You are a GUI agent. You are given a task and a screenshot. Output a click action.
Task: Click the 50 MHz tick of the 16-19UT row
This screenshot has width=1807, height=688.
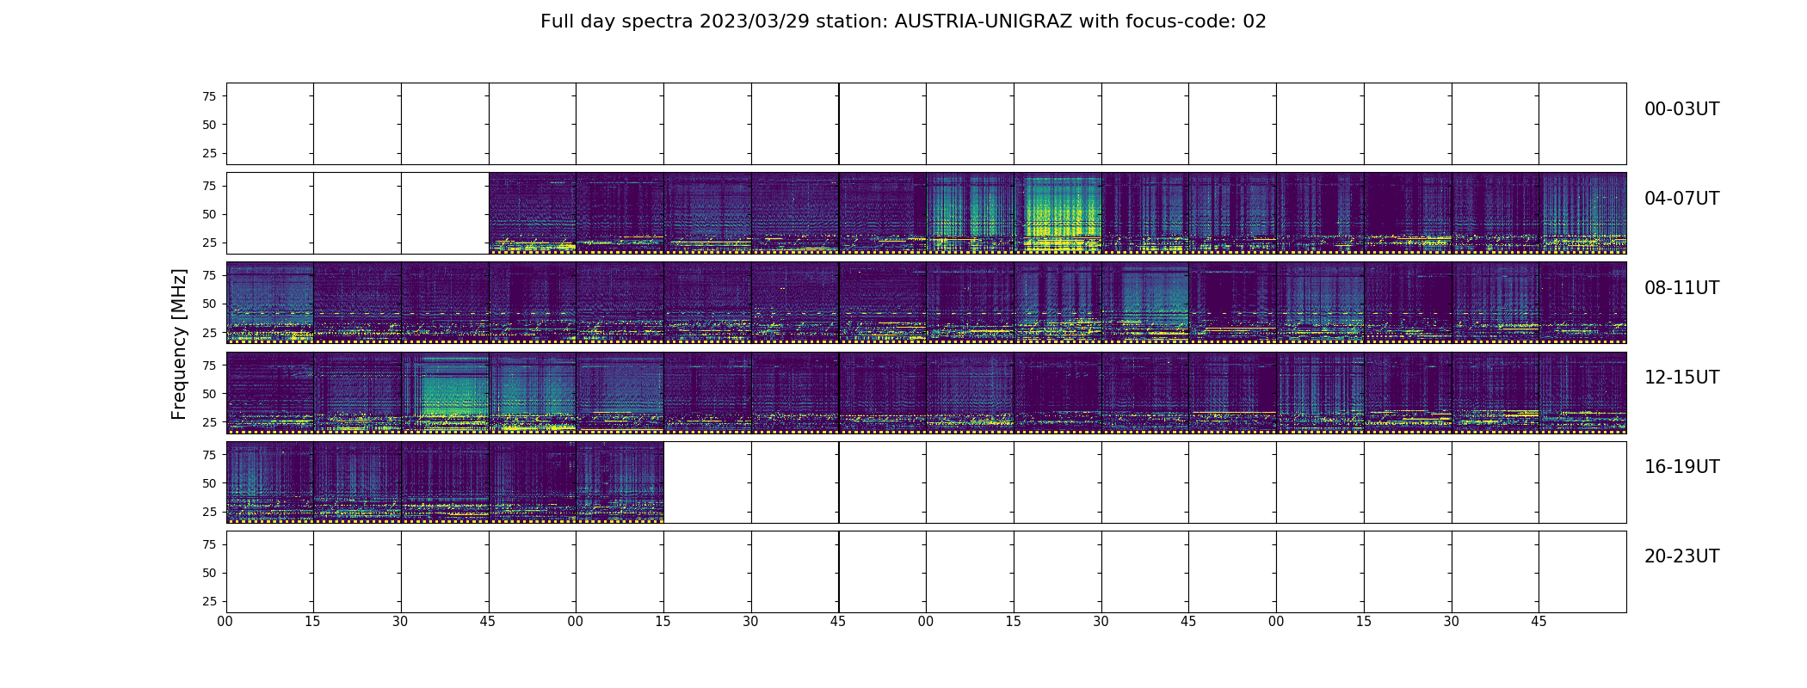(x=209, y=483)
